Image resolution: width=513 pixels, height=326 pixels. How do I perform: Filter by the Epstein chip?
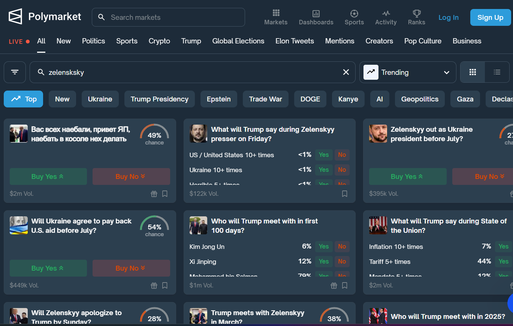tap(219, 99)
